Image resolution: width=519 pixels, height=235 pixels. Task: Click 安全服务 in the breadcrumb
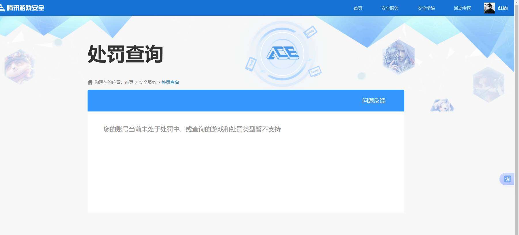pyautogui.click(x=147, y=82)
